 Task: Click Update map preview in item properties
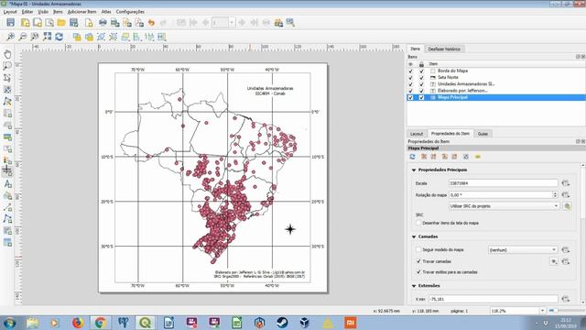click(x=413, y=157)
